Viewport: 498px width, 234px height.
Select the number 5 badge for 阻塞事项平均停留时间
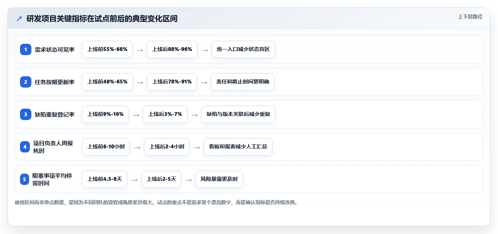[24, 179]
